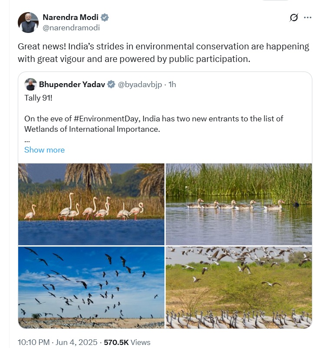Click verified badge beside Narendra Modi
Viewport: 318px width, 348px height.
[105, 18]
